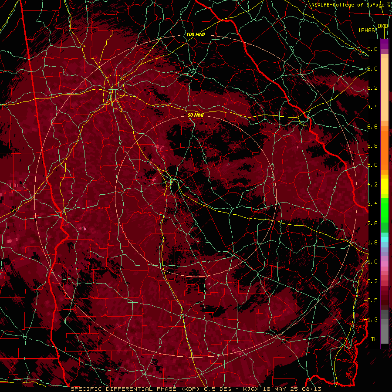Click the orange band of the KDP color bar
This screenshot has width=392, height=392.
coord(385,148)
